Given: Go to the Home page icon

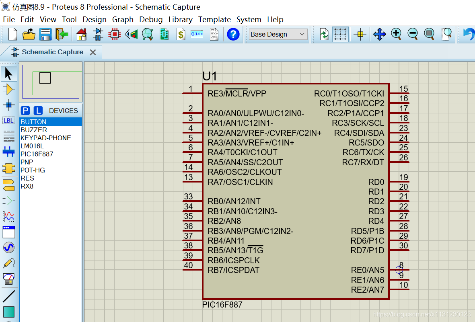Looking at the screenshot, I should [x=82, y=34].
